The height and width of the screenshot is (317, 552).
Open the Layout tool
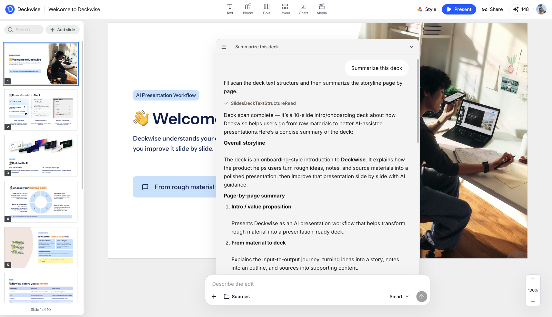coord(285,9)
